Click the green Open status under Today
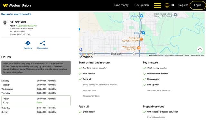 pyautogui.click(x=40, y=102)
